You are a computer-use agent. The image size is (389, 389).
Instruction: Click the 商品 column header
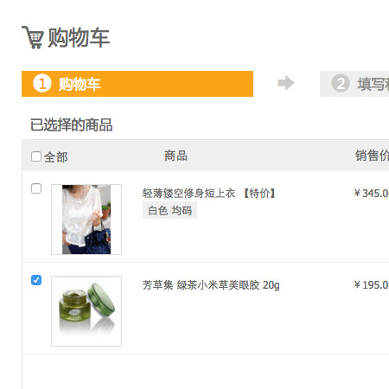coord(175,156)
